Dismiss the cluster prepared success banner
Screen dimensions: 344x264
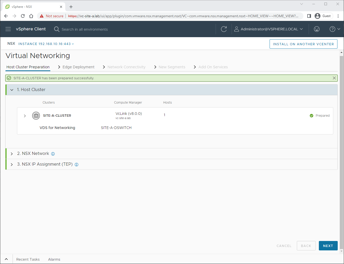[x=334, y=78]
